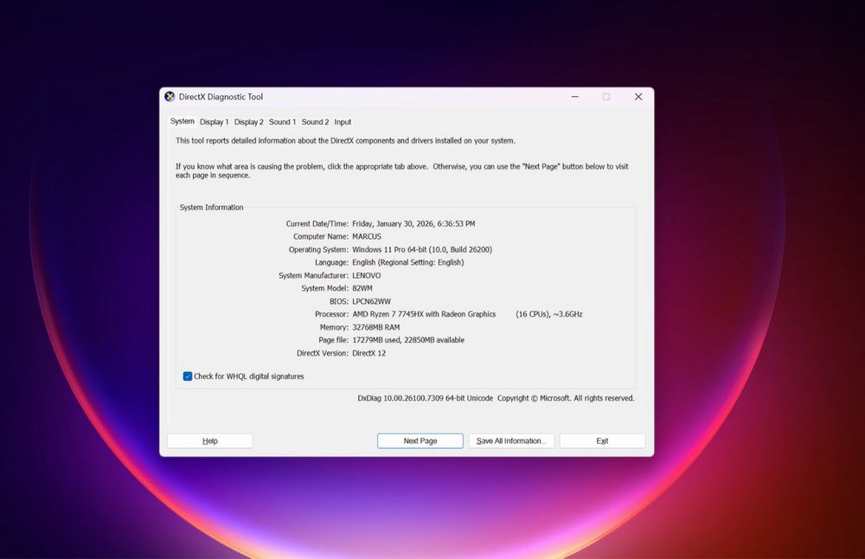Click the BIOS value LPCN62WW

click(x=371, y=301)
